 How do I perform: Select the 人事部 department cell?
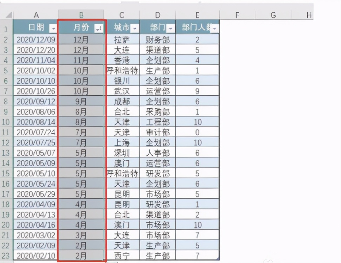point(158,153)
